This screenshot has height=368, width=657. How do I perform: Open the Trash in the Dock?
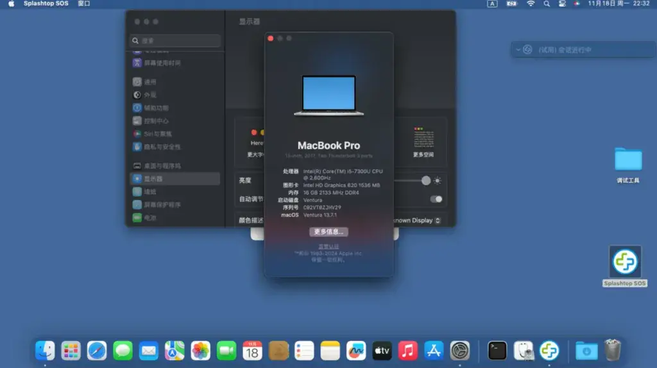[x=612, y=350]
